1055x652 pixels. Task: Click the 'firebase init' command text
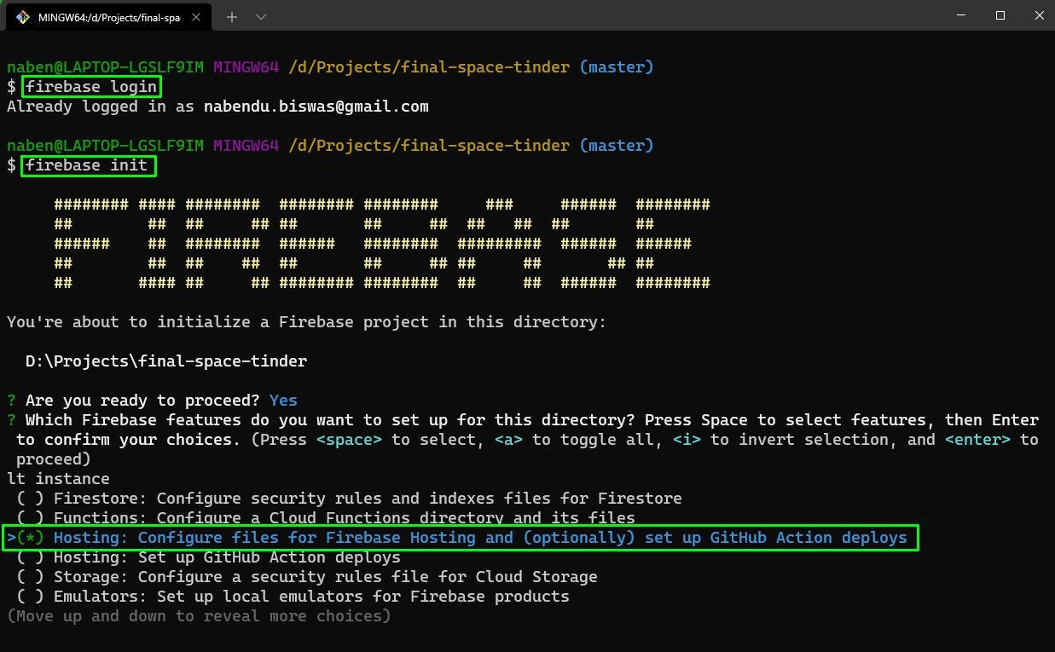pyautogui.click(x=87, y=165)
